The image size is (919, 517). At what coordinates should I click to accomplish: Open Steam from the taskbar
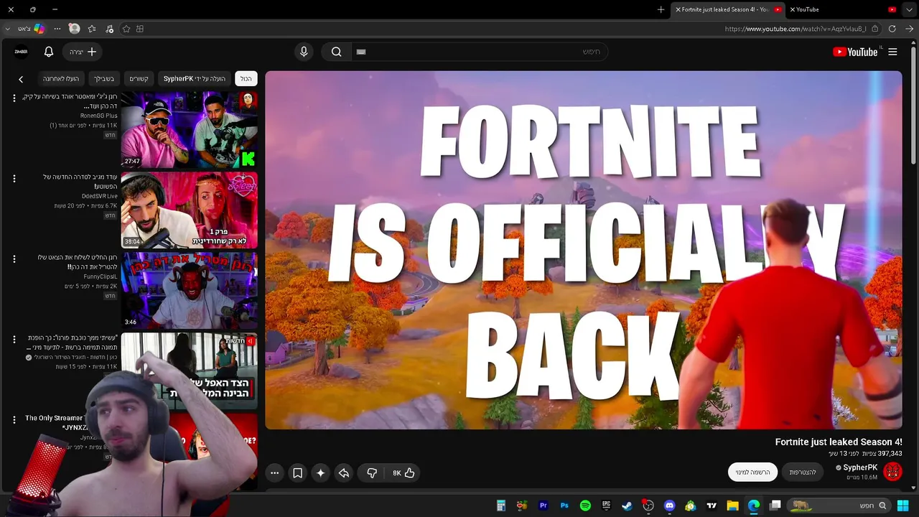(627, 506)
